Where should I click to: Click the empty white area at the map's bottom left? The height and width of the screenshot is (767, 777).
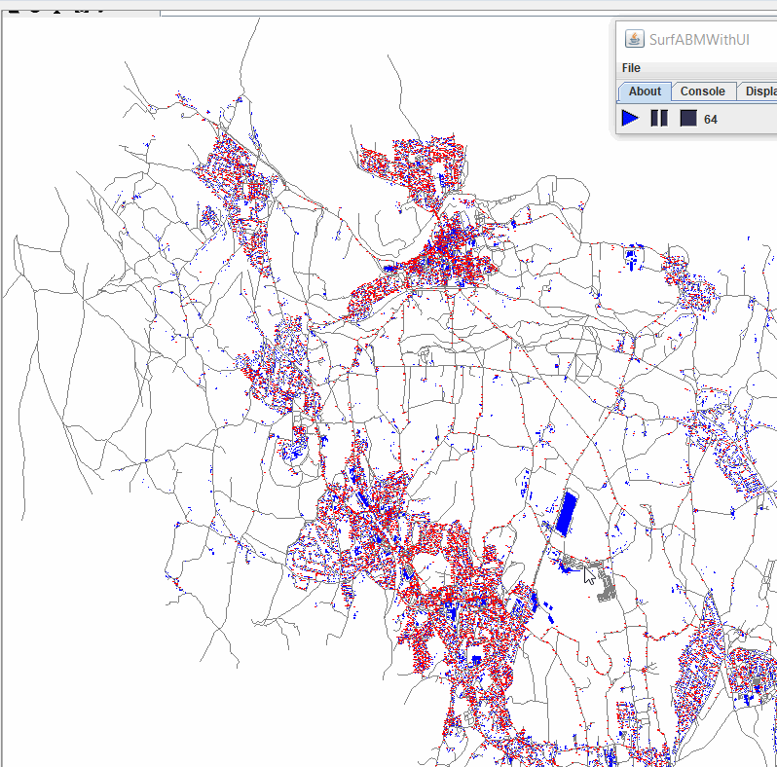97,701
